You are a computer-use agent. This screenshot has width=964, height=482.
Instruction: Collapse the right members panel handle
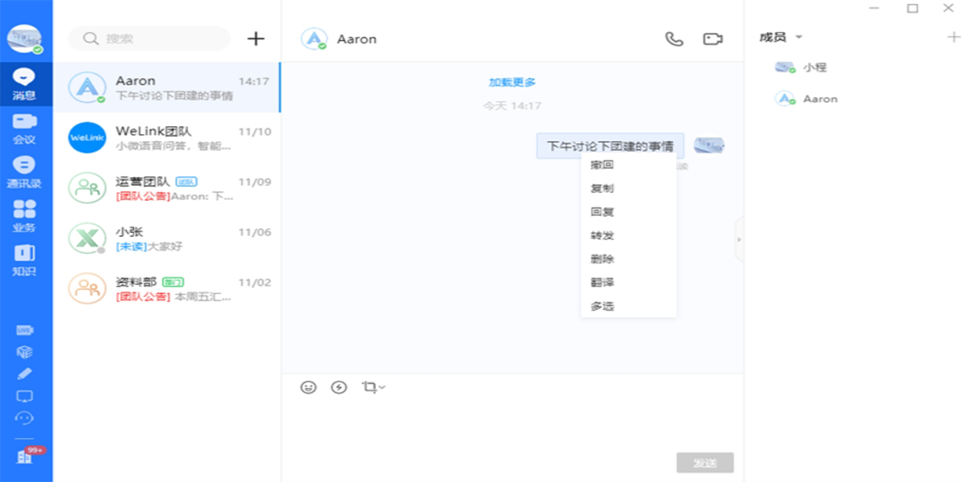(739, 239)
